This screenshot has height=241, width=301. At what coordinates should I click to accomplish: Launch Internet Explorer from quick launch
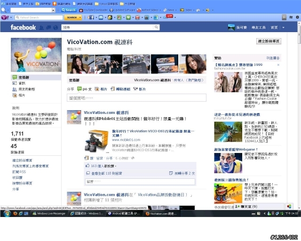click(21, 214)
